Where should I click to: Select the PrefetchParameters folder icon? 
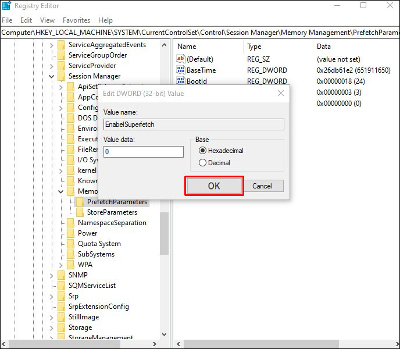pyautogui.click(x=80, y=202)
